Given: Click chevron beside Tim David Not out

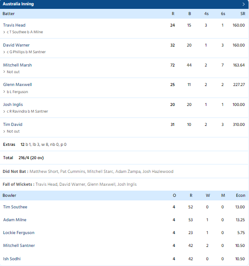Looking at the screenshot, I should pyautogui.click(x=4, y=131).
